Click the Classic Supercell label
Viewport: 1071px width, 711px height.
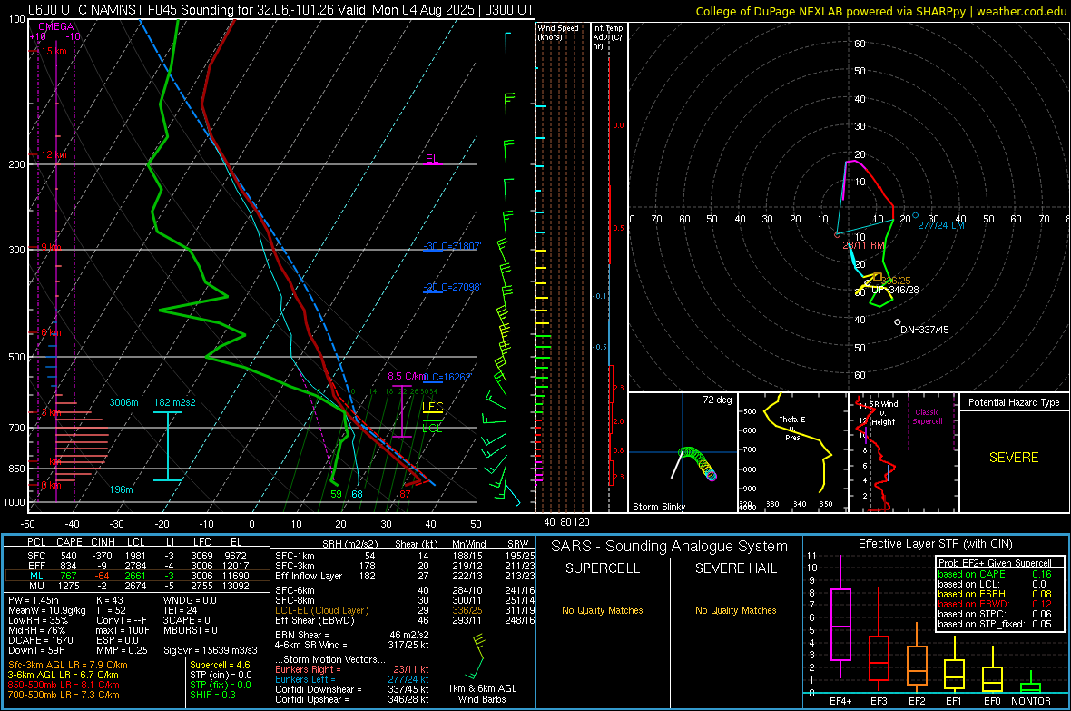tap(927, 417)
